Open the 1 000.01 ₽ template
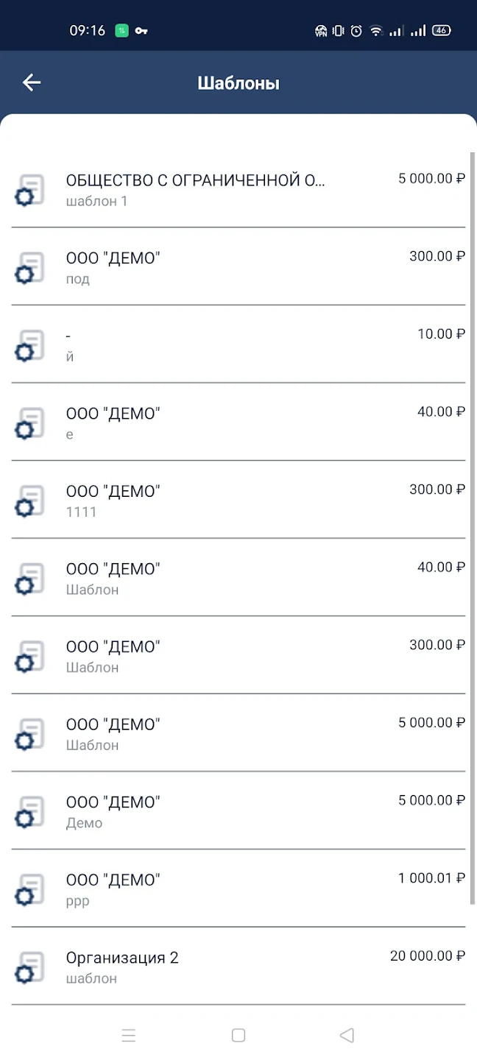477x1060 pixels. click(x=239, y=888)
